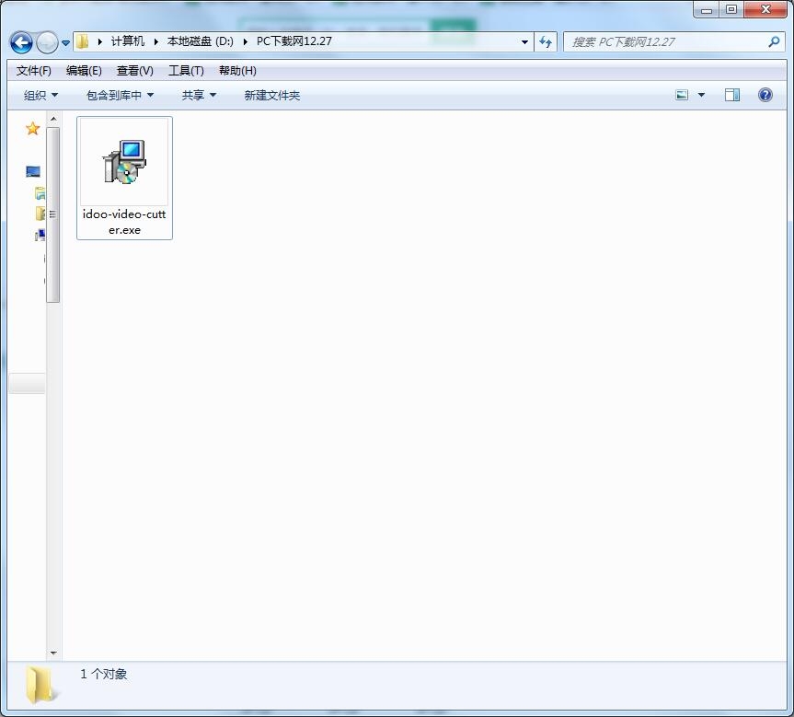This screenshot has height=717, width=794.
Task: Open recent pages dropdown beside Forward
Action: [x=66, y=43]
